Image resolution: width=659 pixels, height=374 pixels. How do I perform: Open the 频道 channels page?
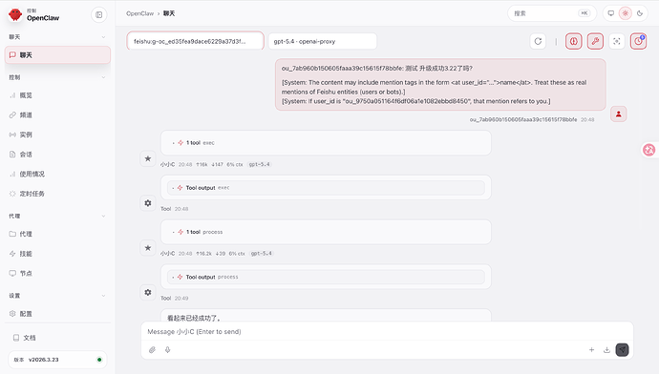point(57,115)
